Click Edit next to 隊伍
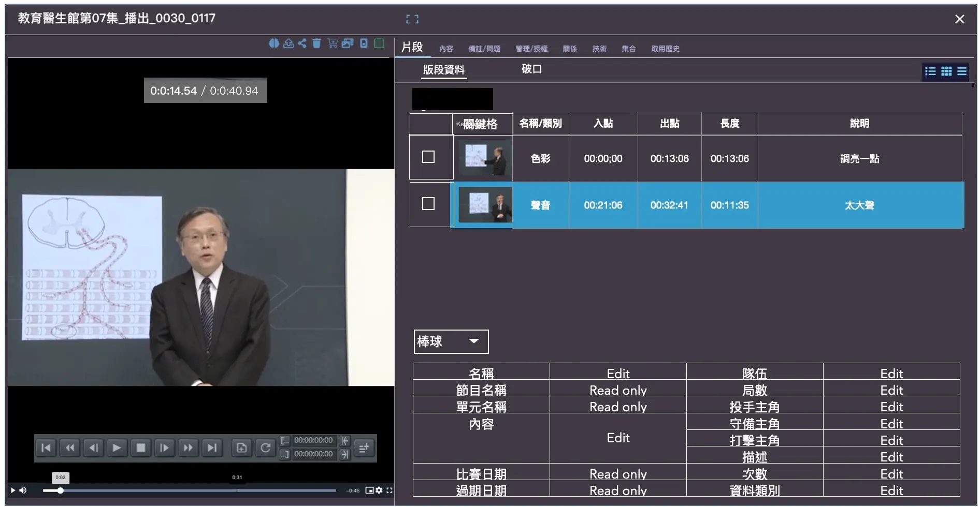 click(x=891, y=374)
